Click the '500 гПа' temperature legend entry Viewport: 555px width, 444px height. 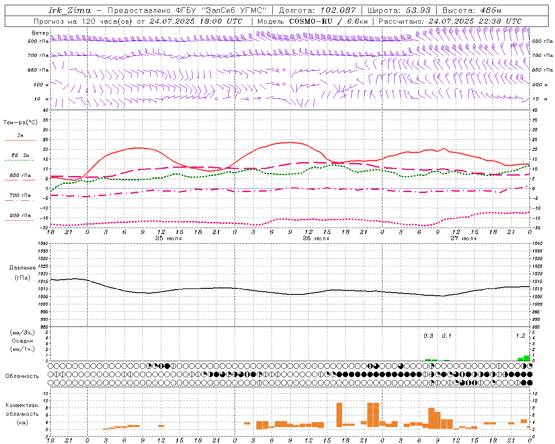[x=20, y=215]
